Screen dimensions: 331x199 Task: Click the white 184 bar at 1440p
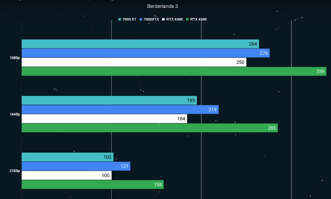104,119
